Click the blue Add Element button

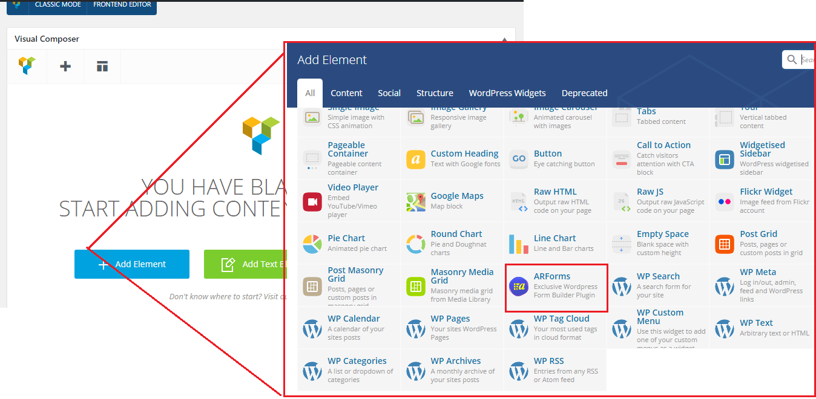pyautogui.click(x=132, y=264)
